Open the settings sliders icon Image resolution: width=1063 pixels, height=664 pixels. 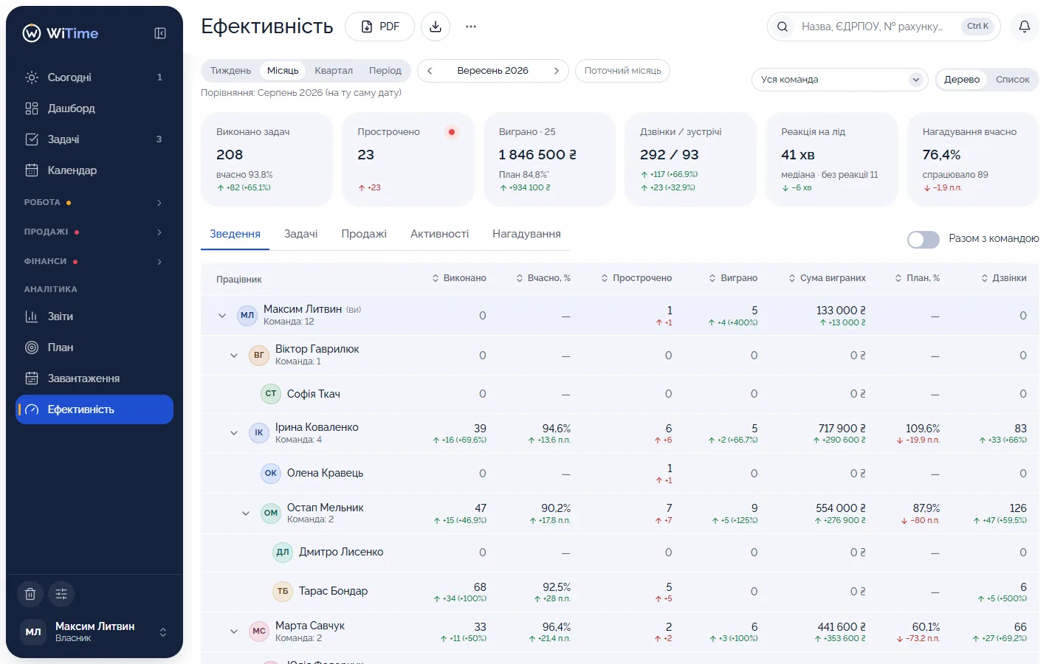pyautogui.click(x=61, y=593)
